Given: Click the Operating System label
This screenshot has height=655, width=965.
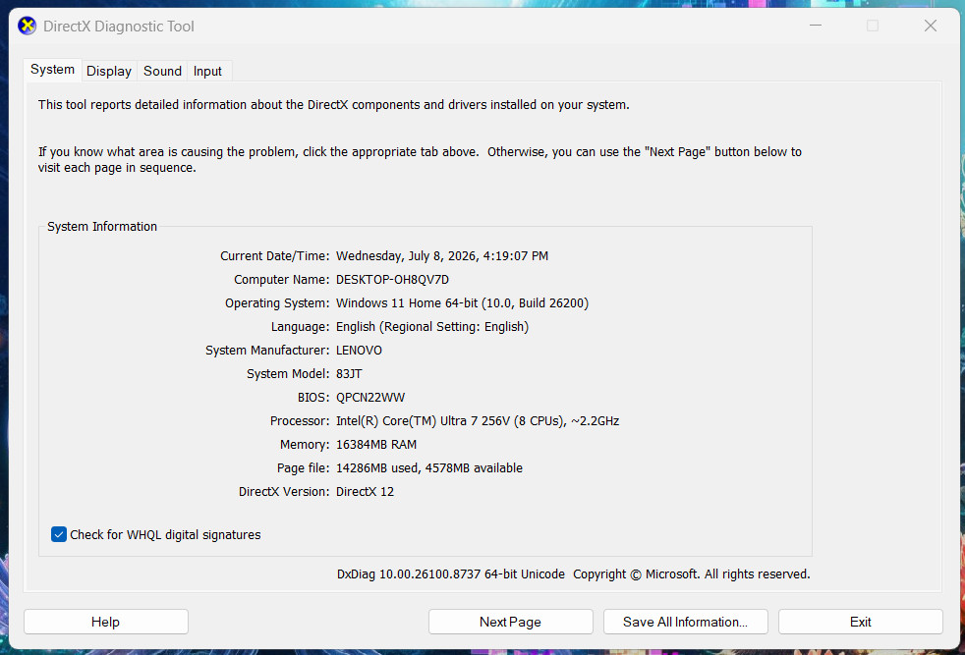Looking at the screenshot, I should pyautogui.click(x=277, y=303).
